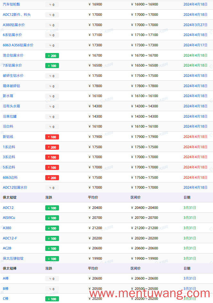Viewport: 213px width, 303px height.
Task: Open the 5系边料 link
Action: pyautogui.click(x=9, y=167)
